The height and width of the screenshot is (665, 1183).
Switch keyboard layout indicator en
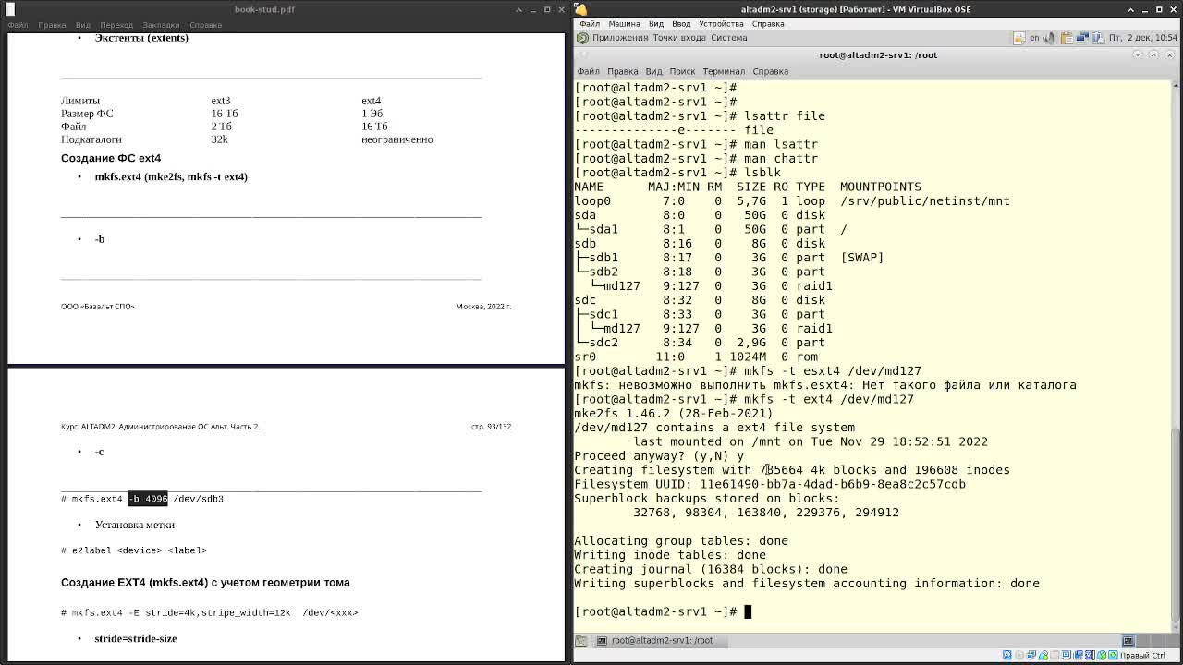point(1034,38)
